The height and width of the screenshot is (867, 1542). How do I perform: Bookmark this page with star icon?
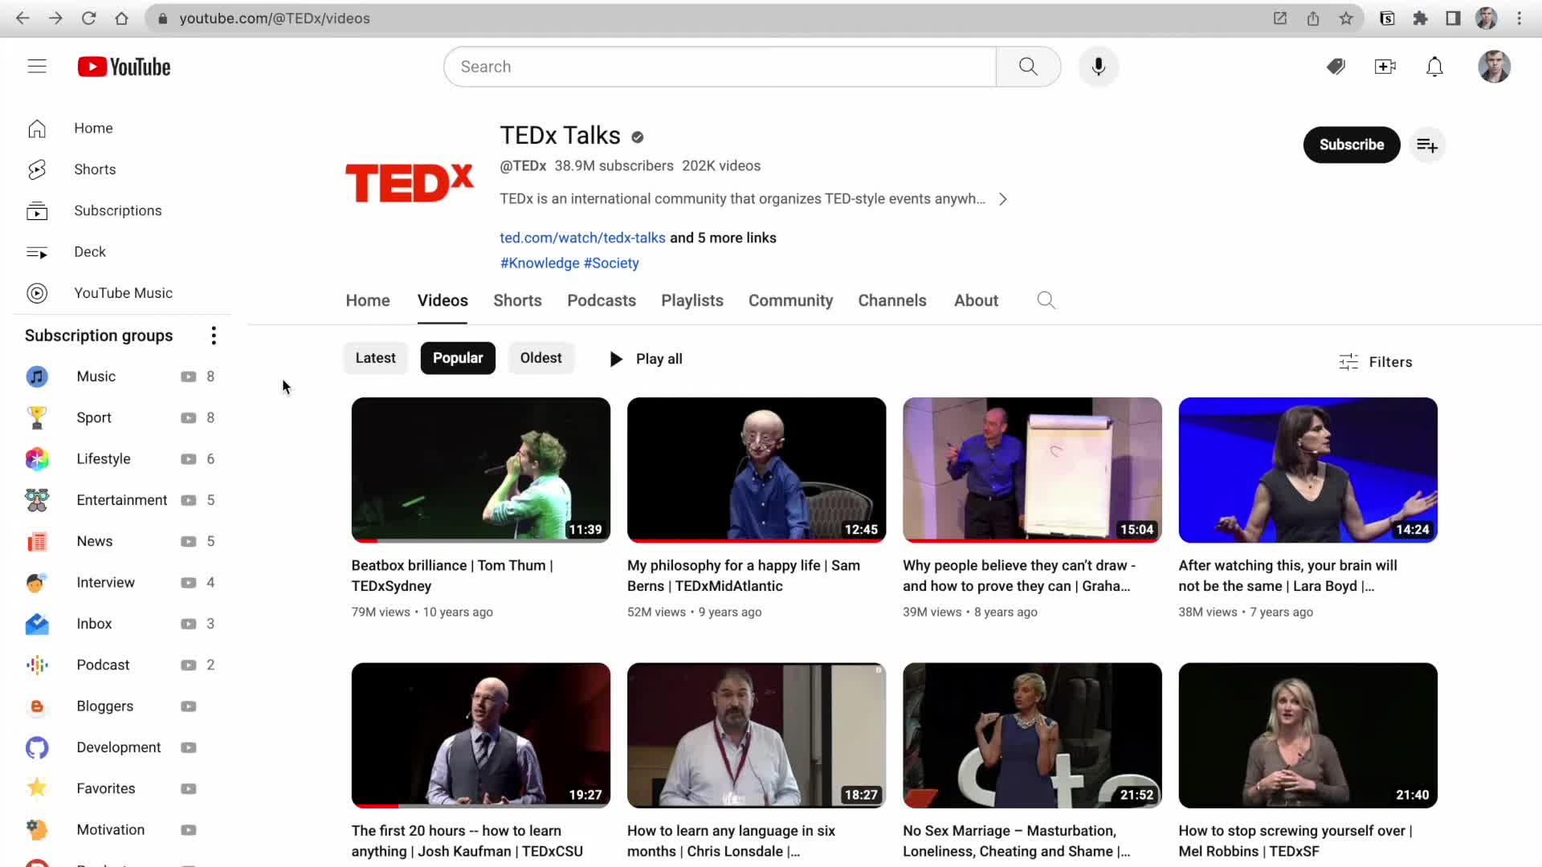[1346, 18]
